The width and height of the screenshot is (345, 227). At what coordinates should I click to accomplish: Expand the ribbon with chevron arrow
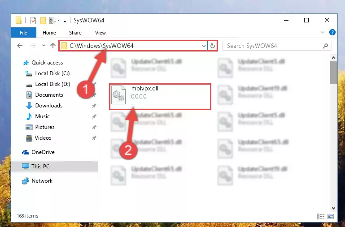(322, 33)
